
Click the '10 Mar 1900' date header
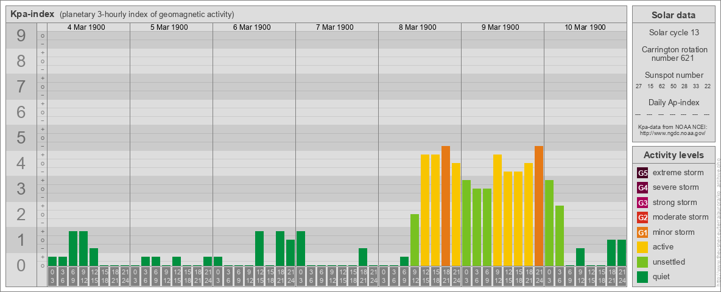(x=585, y=27)
